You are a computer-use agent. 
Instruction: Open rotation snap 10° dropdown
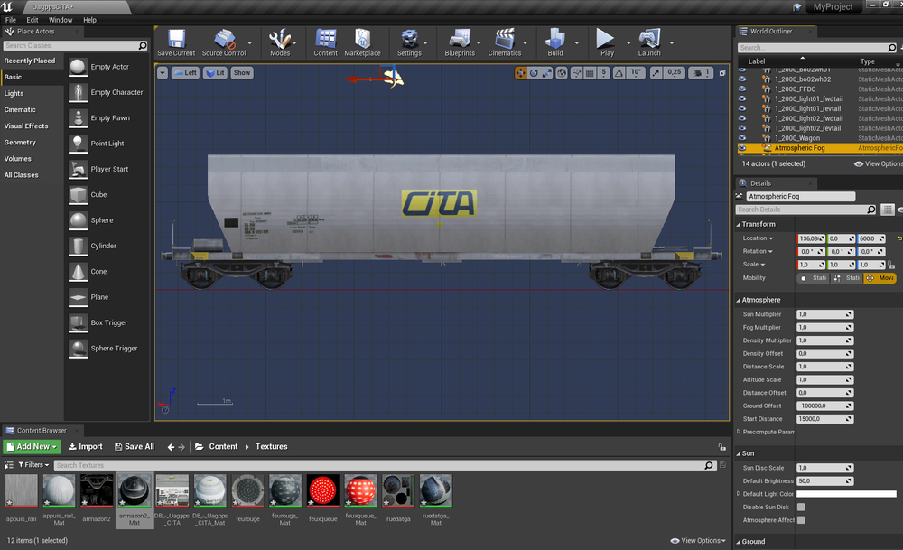[x=636, y=73]
